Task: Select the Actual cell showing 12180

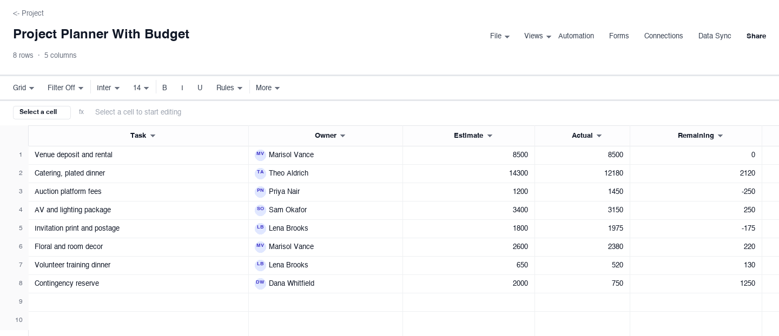Action: click(x=583, y=174)
